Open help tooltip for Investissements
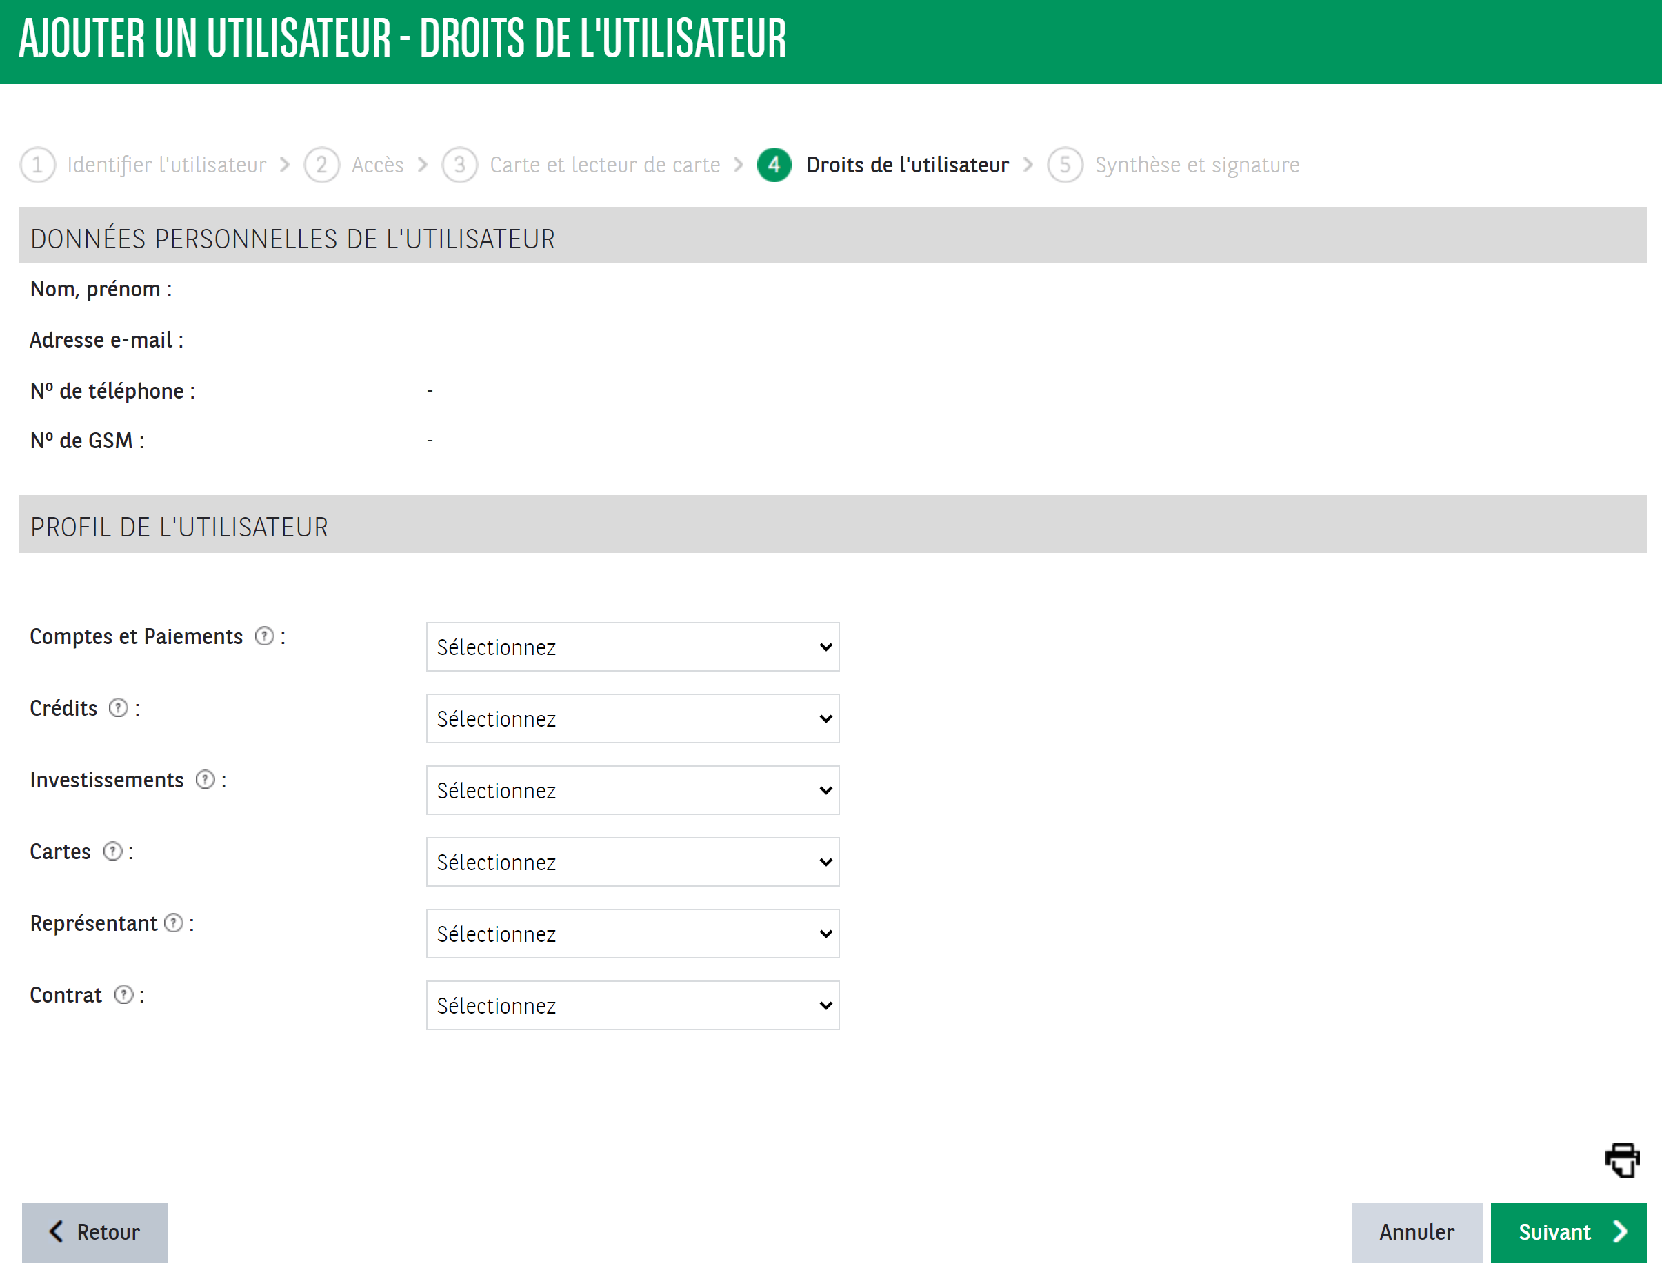Viewport: 1662px width, 1288px height. 205,779
